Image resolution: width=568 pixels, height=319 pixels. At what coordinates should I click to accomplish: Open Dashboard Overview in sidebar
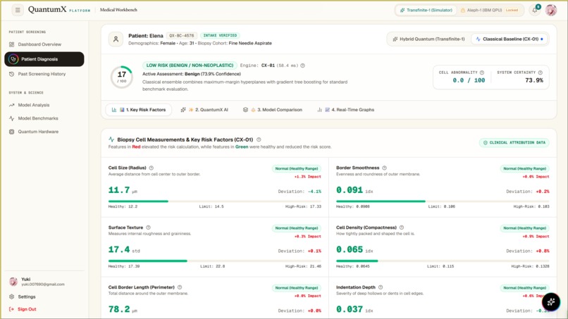[x=44, y=44]
